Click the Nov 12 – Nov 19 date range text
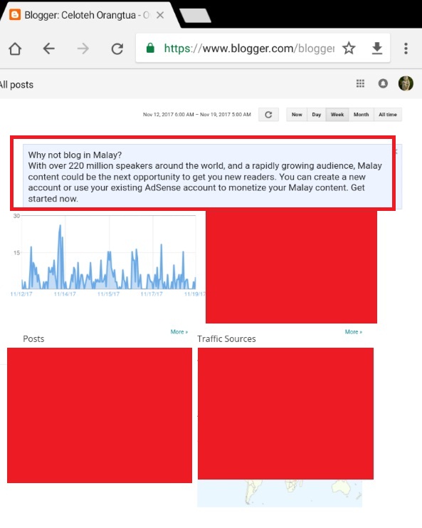The width and height of the screenshot is (422, 528). (x=196, y=115)
